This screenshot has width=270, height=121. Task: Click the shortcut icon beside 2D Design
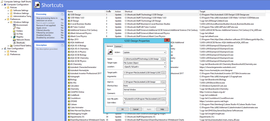(x=69, y=21)
